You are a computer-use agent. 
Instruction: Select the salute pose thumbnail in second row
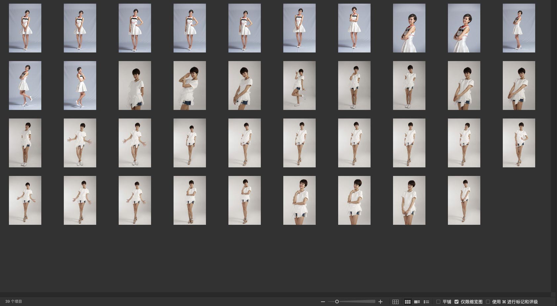[x=189, y=85]
